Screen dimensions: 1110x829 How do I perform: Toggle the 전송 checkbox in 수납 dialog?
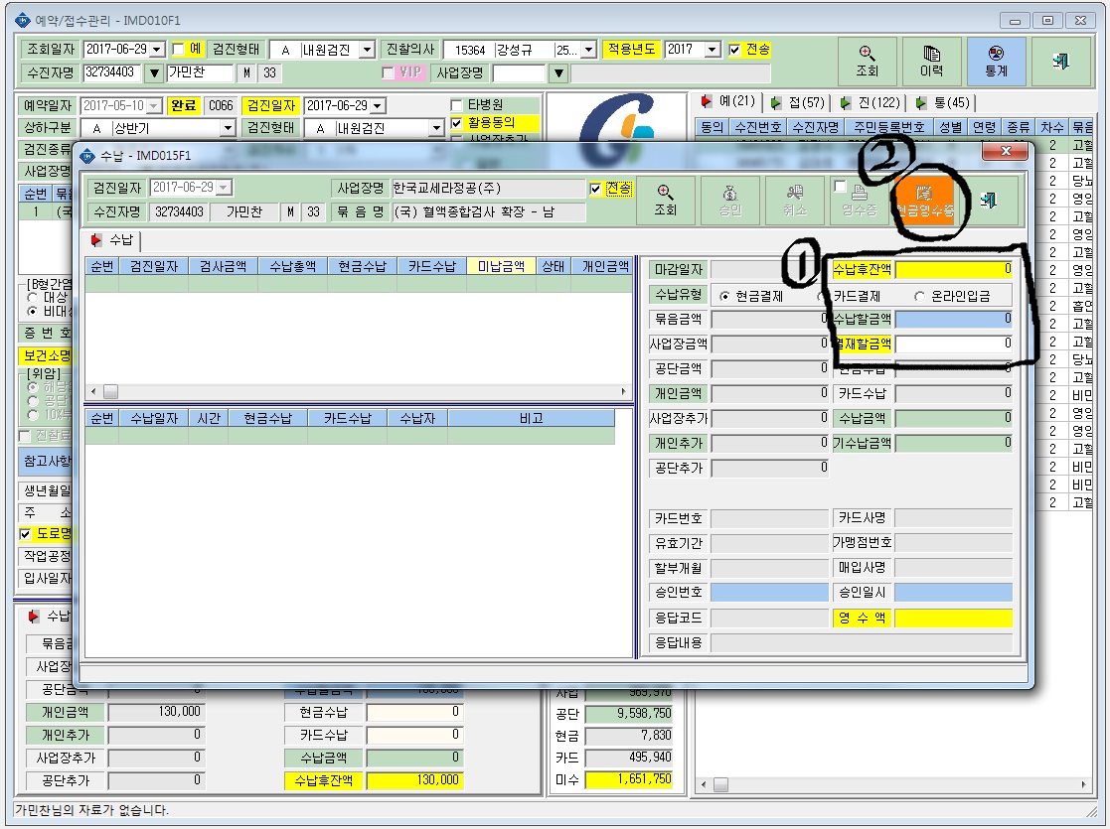[x=595, y=189]
